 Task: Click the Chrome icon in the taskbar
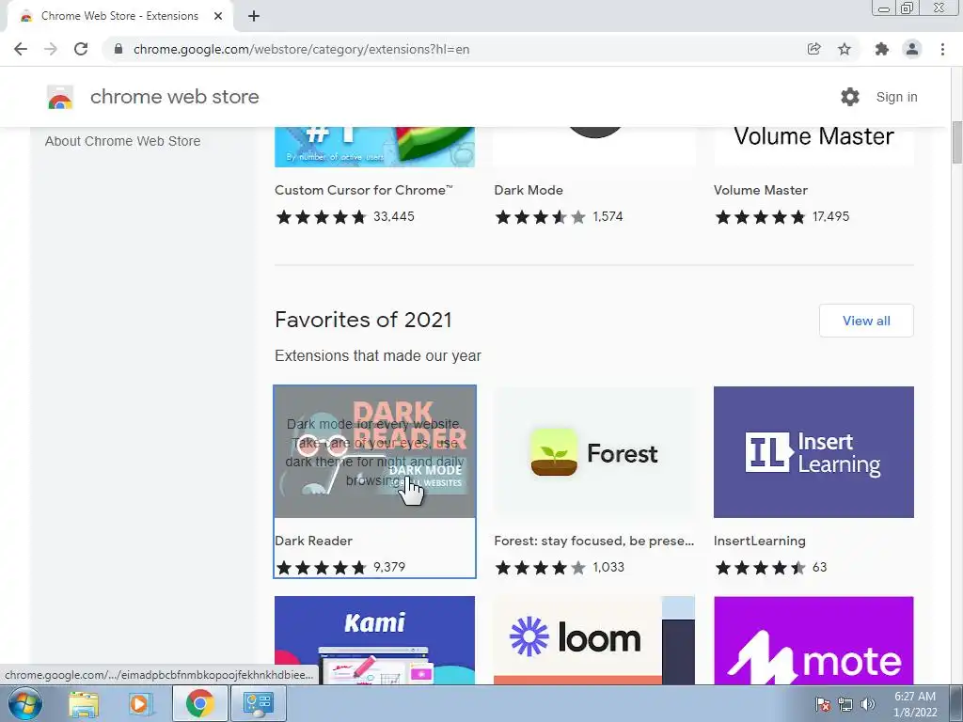tap(199, 703)
